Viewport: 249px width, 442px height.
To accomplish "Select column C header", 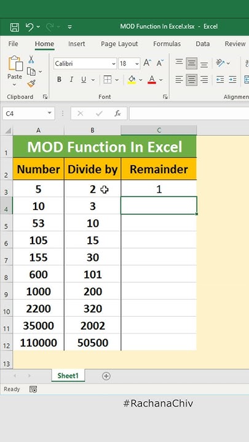I will pyautogui.click(x=159, y=130).
